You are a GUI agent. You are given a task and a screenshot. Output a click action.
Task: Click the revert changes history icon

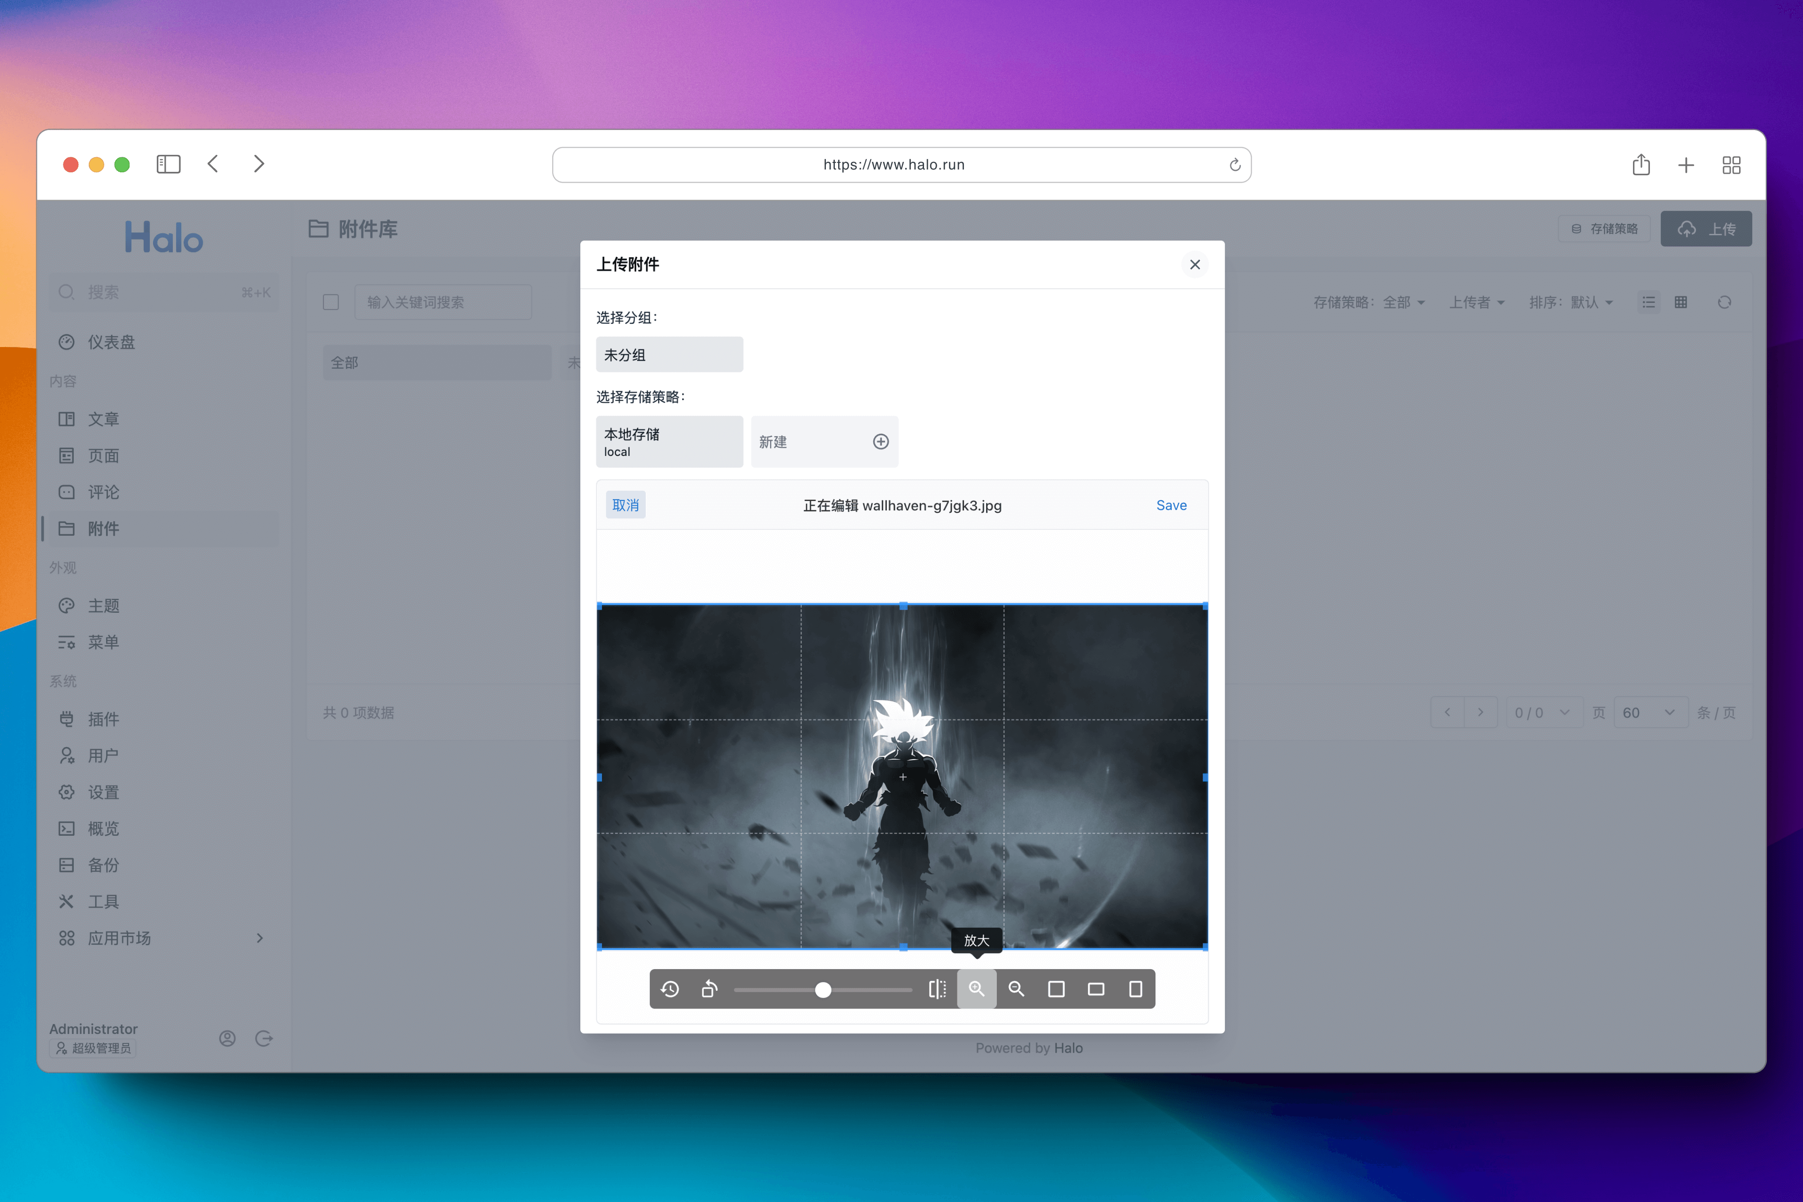tap(670, 989)
